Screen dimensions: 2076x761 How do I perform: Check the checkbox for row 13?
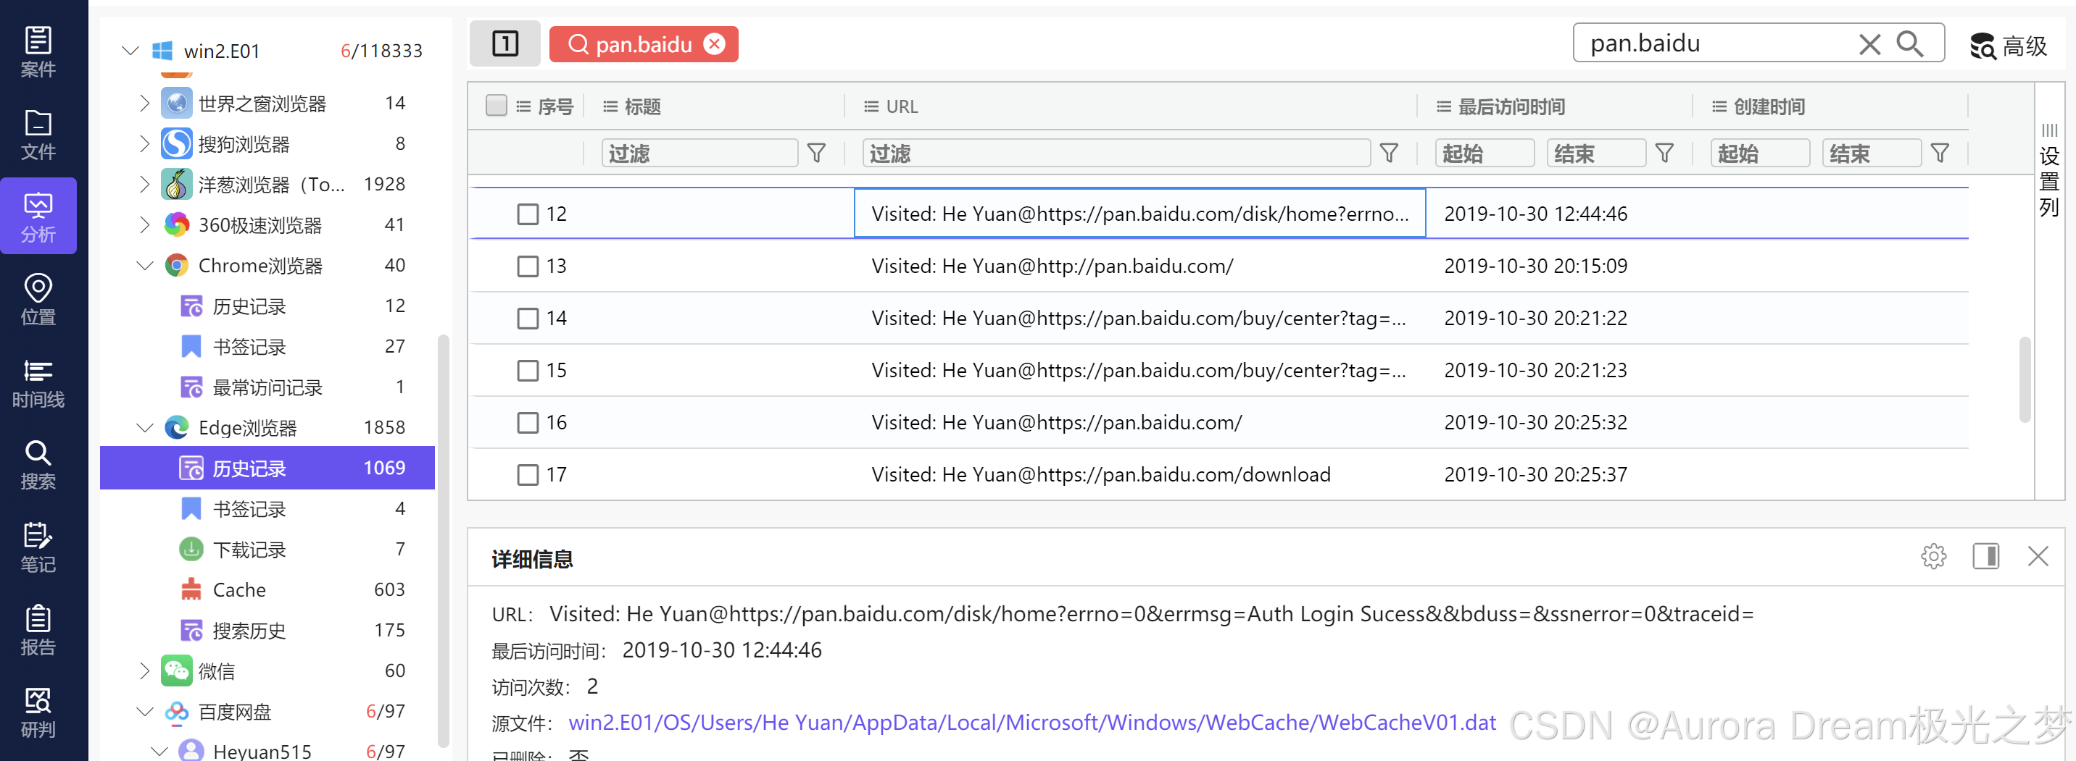pos(528,266)
